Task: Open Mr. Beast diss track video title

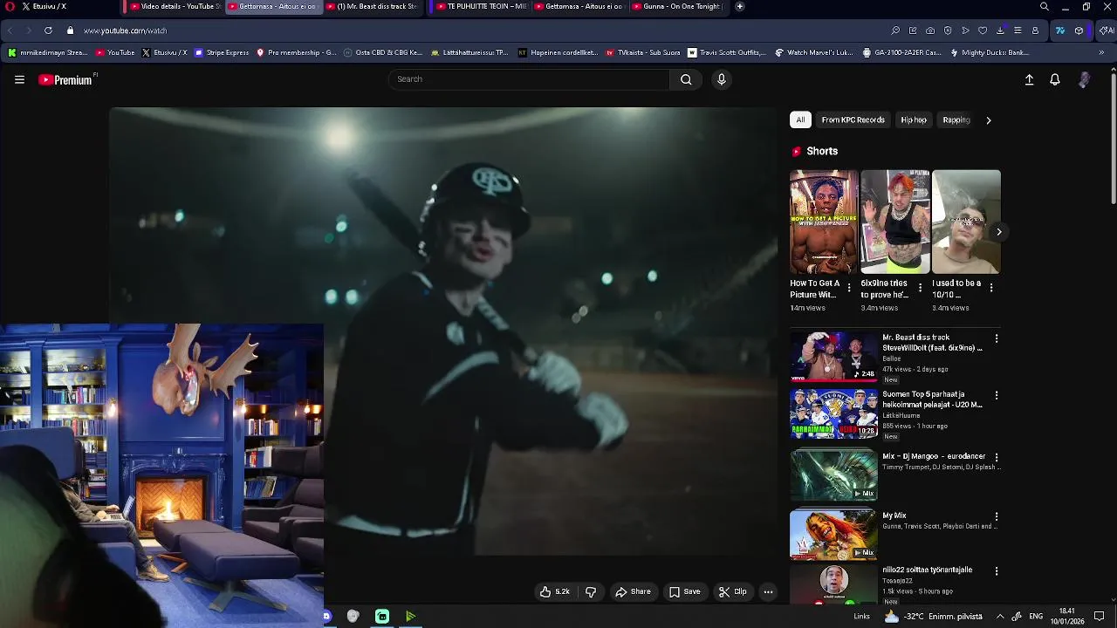Action: [x=932, y=343]
